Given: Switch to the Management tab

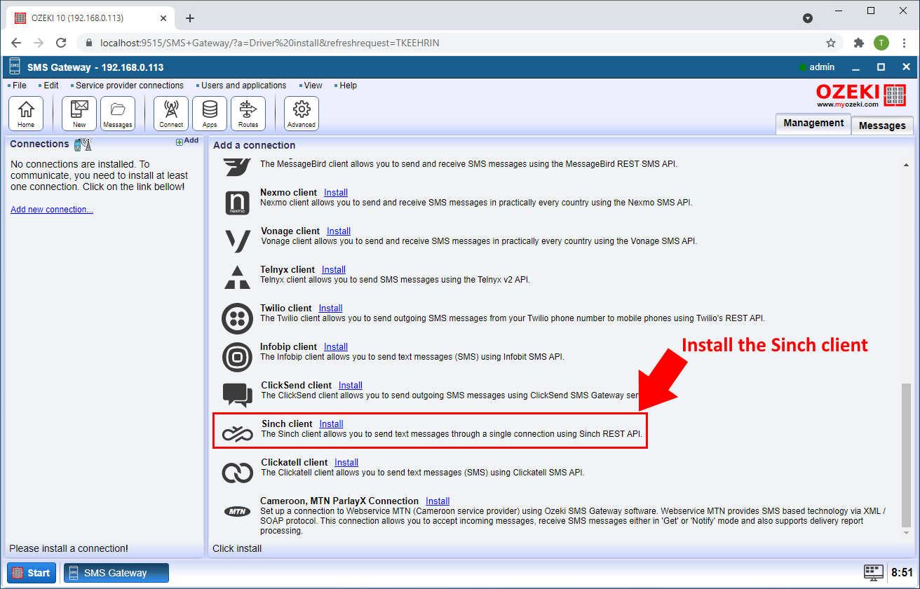Looking at the screenshot, I should pyautogui.click(x=813, y=123).
